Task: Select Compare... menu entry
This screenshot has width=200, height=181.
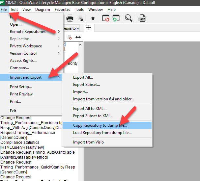Action: [x=31, y=68]
